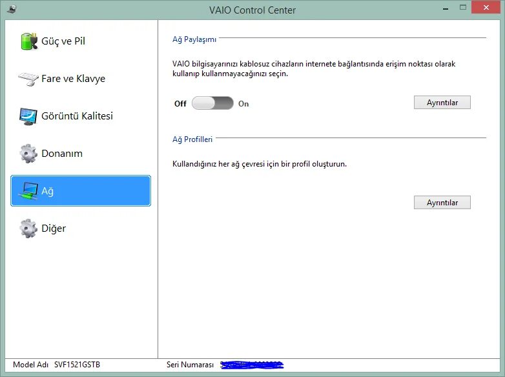Screen dimensions: 505x377
Task: Open the Güç ve Pil category
Action: pos(81,41)
